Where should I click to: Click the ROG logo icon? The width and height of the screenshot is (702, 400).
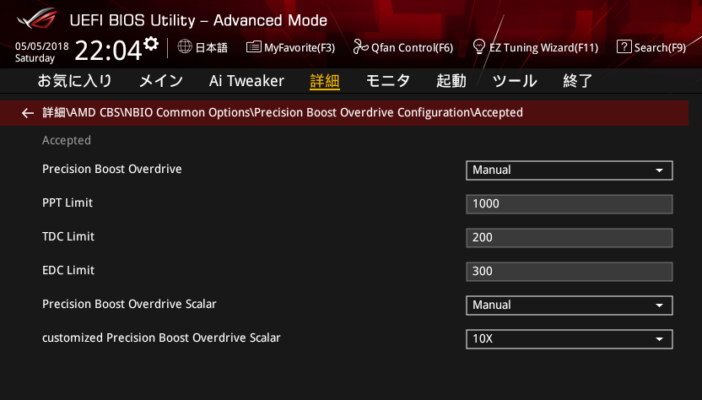[37, 19]
